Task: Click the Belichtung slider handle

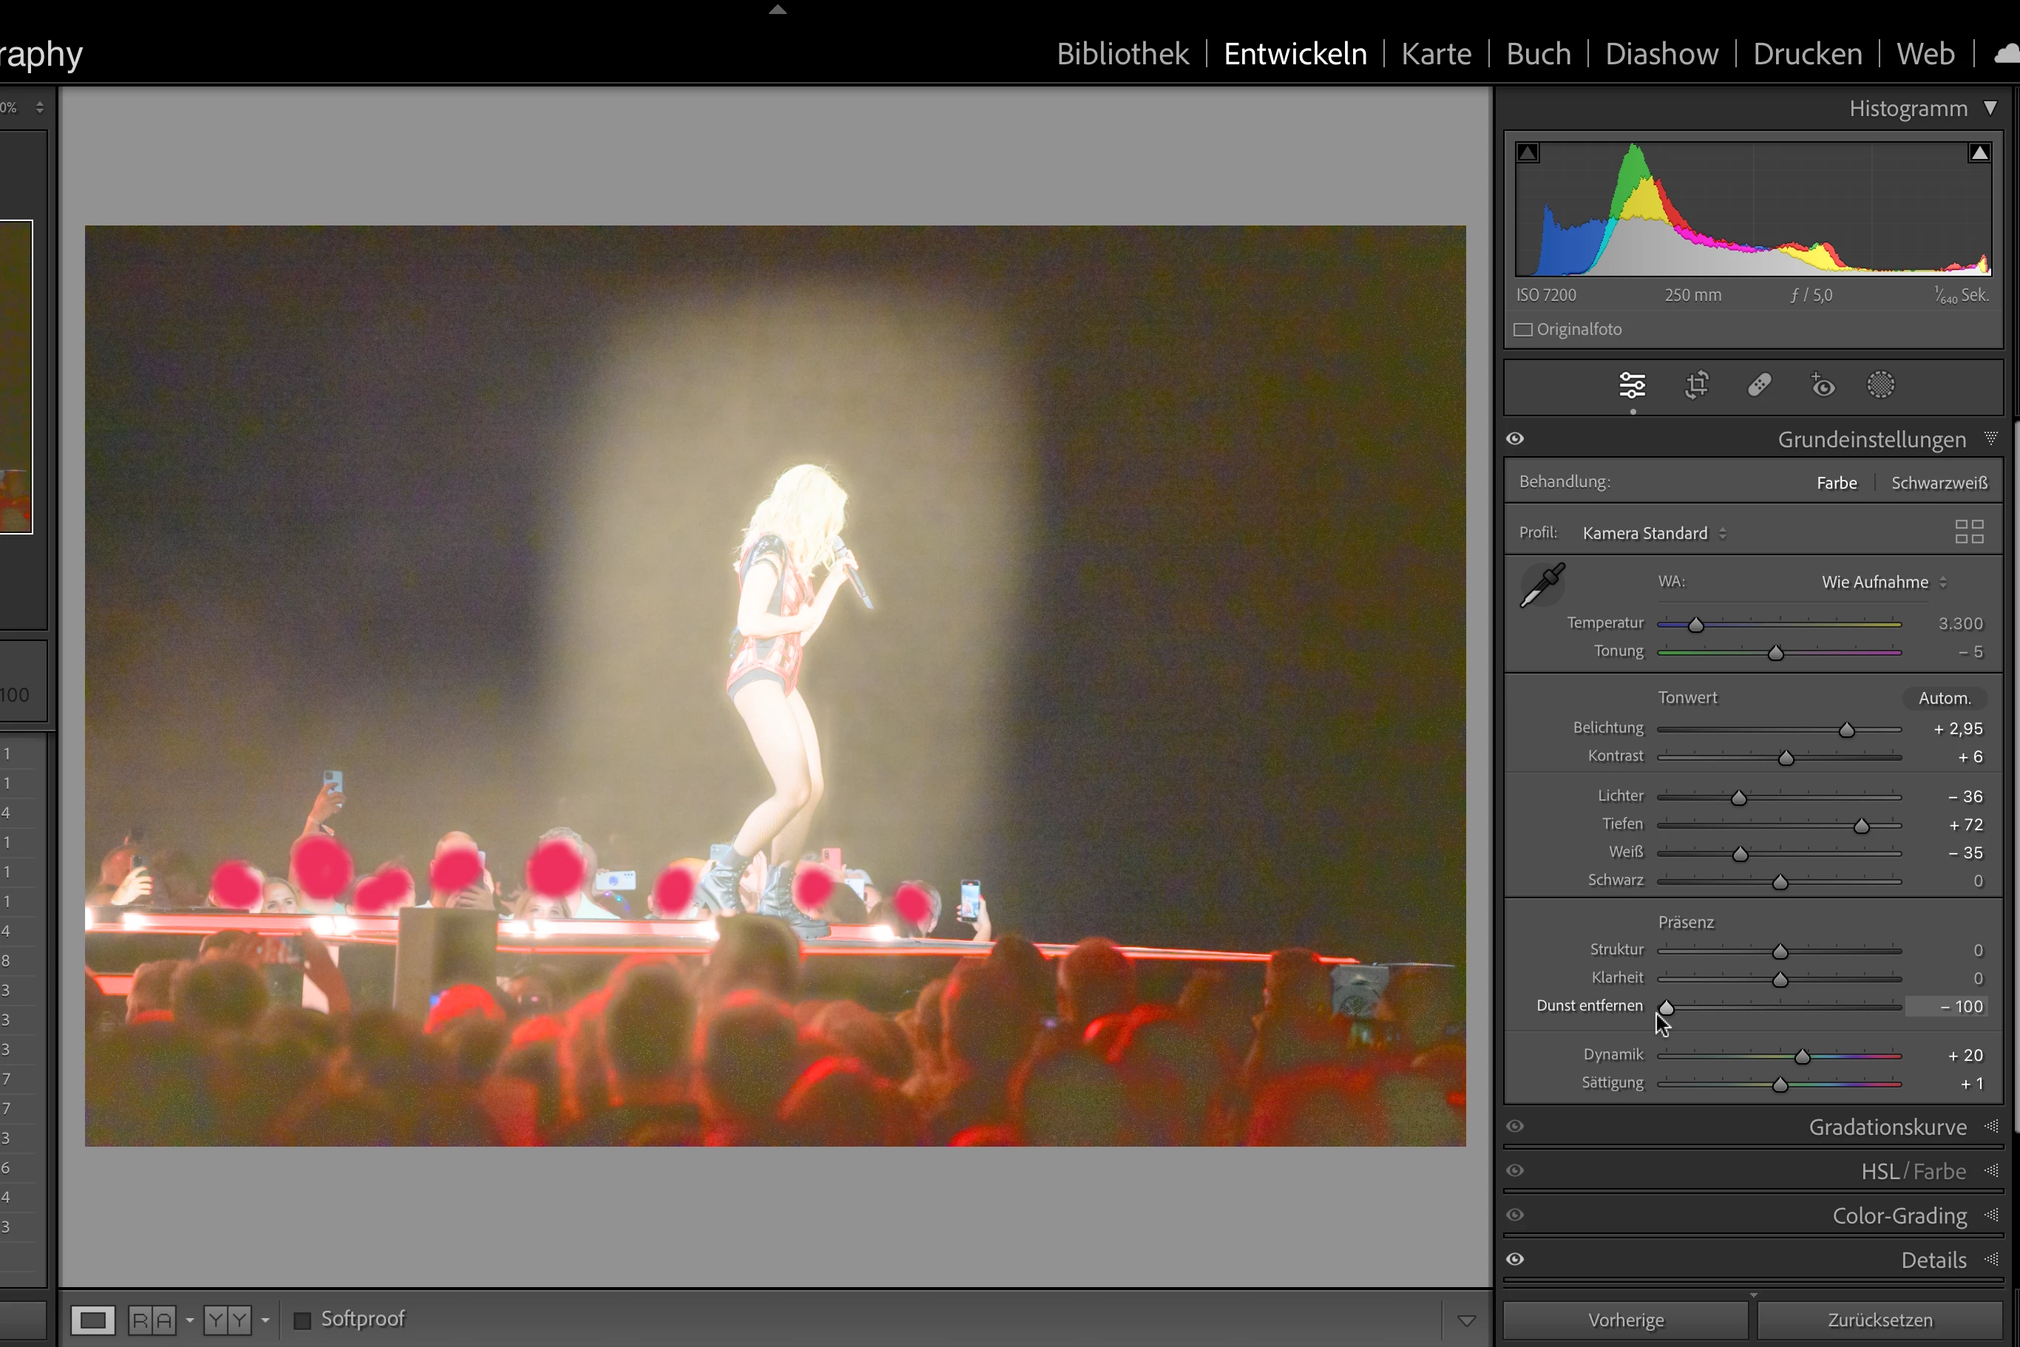Action: (1846, 730)
